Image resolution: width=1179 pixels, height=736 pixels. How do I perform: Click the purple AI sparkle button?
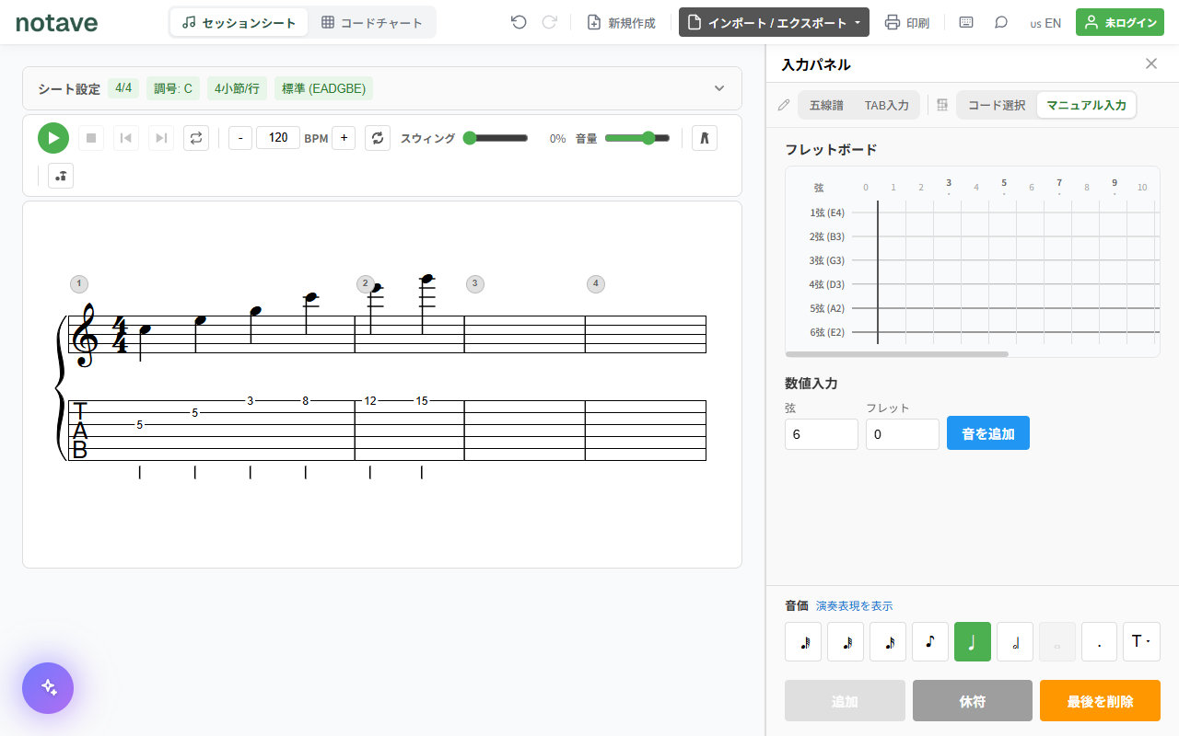pyautogui.click(x=48, y=688)
